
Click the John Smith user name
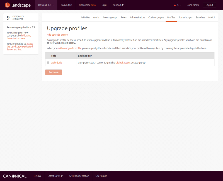click(x=193, y=5)
